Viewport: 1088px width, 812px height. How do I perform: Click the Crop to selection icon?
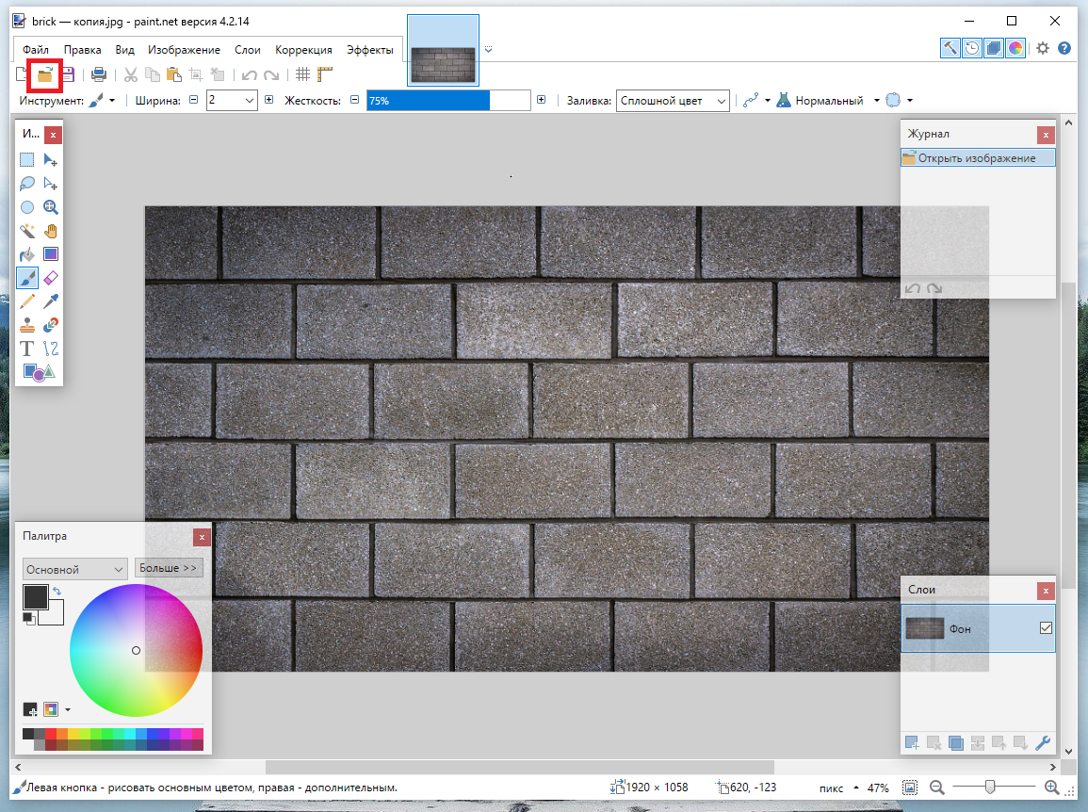pos(196,75)
